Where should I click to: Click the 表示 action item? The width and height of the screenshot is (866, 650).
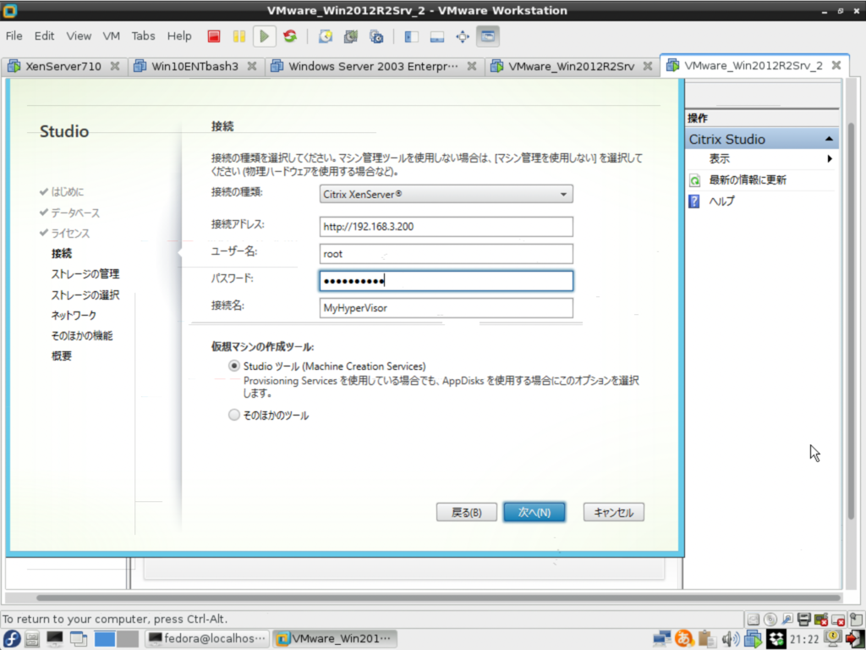coord(719,159)
